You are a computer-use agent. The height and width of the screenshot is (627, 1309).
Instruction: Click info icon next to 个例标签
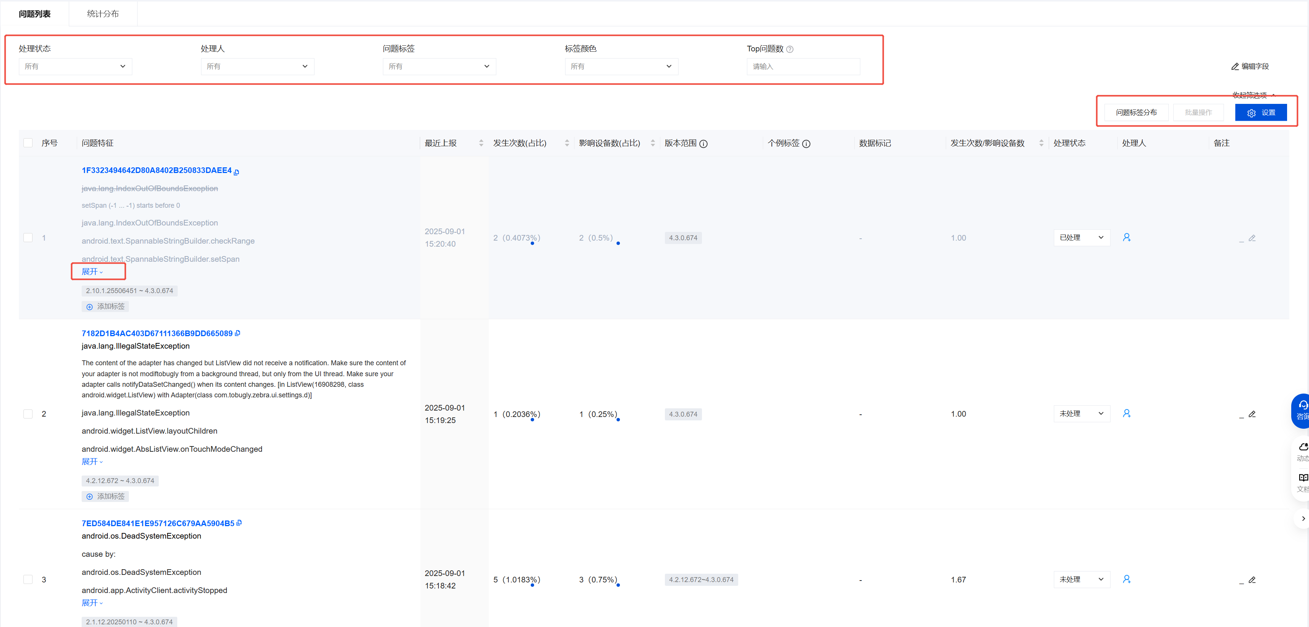(806, 144)
